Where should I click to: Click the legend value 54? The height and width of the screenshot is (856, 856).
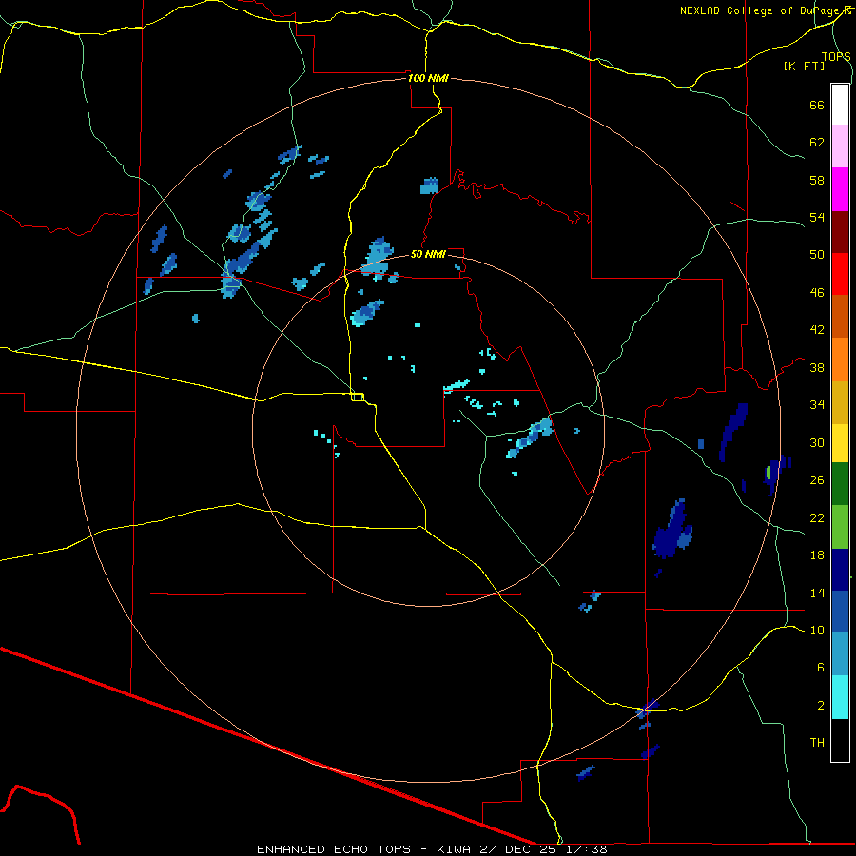point(817,217)
